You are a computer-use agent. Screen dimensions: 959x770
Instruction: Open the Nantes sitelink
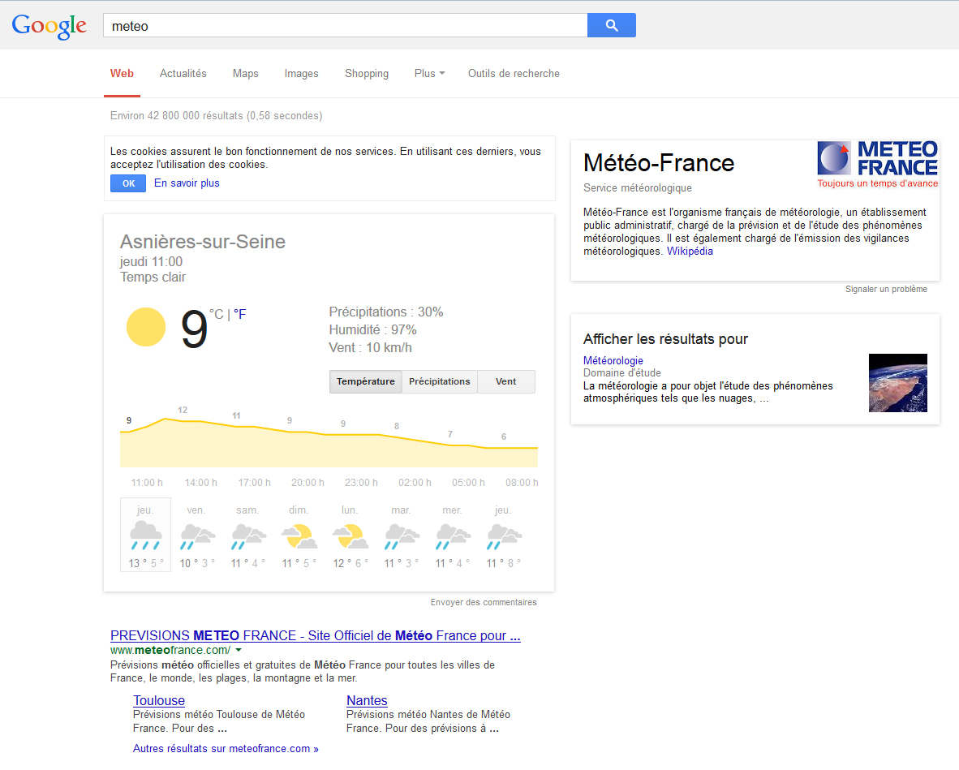367,700
